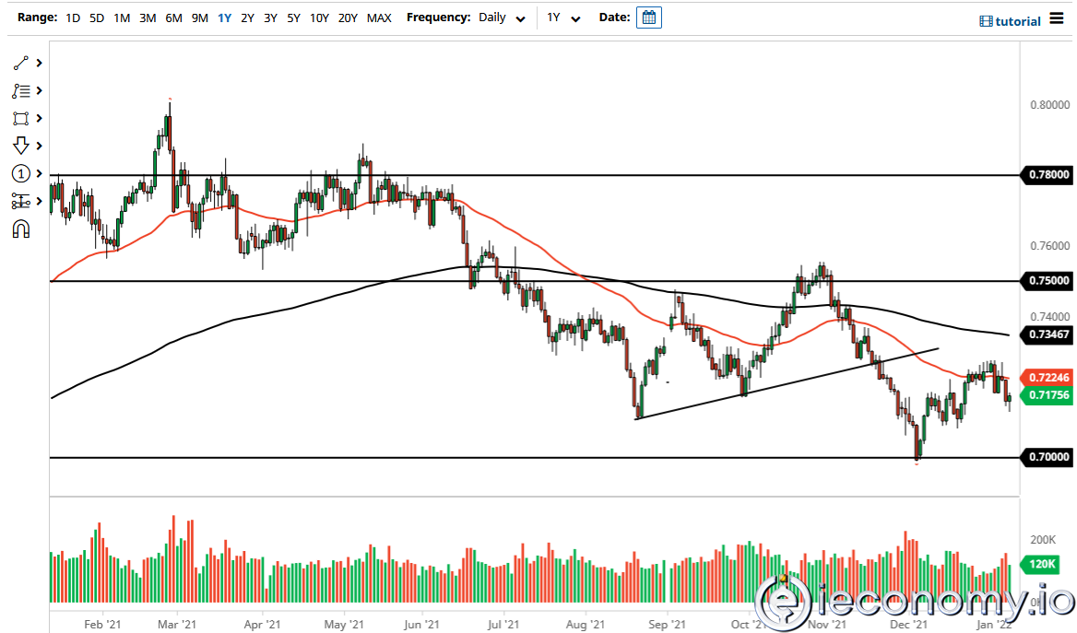1077x633 pixels.
Task: Select the 6M range option
Action: coord(173,17)
